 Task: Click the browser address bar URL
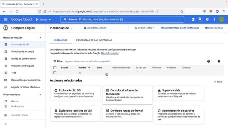pyautogui.click(x=105, y=11)
